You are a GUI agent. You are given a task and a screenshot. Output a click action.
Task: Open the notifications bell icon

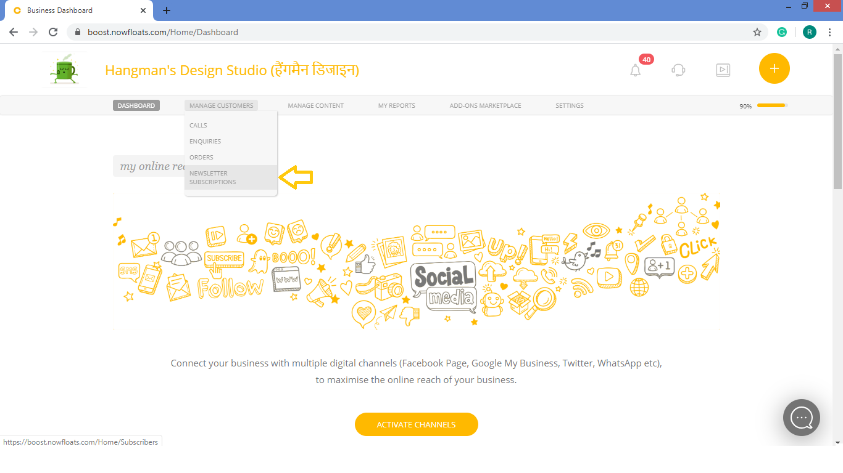[635, 70]
